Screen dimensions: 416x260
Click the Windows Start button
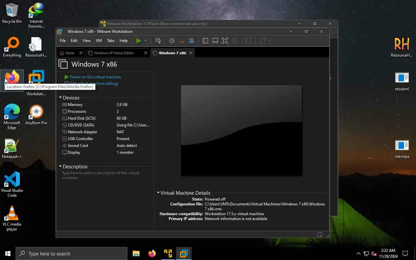8,253
